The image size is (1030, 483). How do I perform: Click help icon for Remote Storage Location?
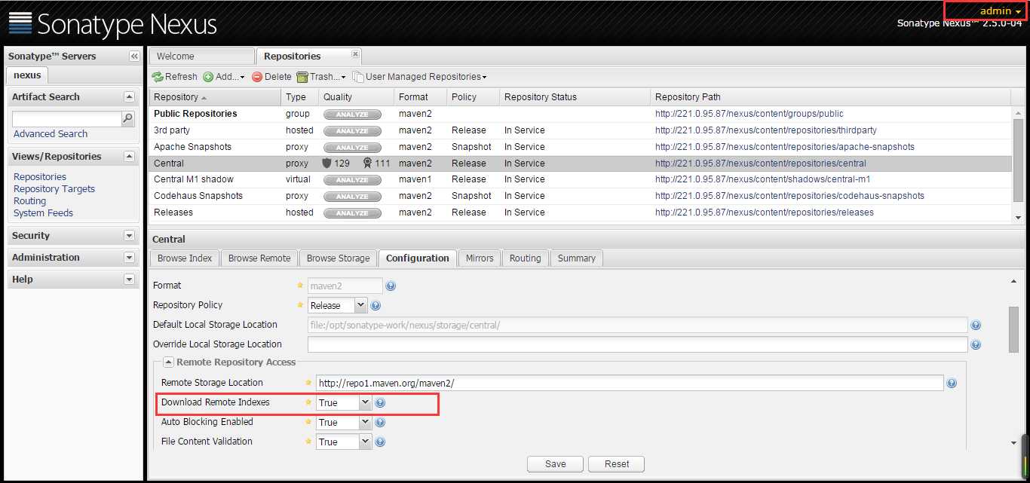[952, 384]
